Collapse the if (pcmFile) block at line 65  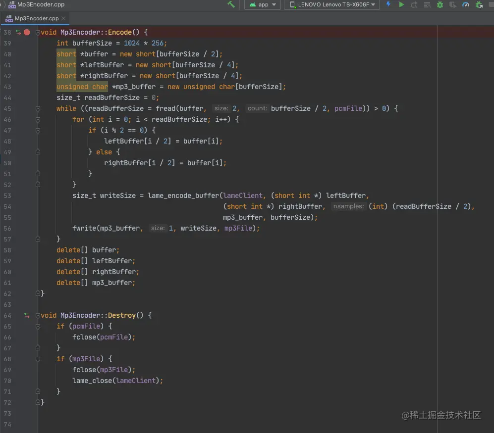(x=38, y=326)
